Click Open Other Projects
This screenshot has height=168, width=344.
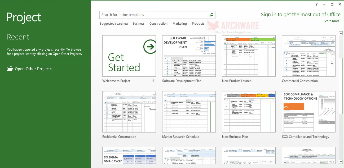click(33, 69)
